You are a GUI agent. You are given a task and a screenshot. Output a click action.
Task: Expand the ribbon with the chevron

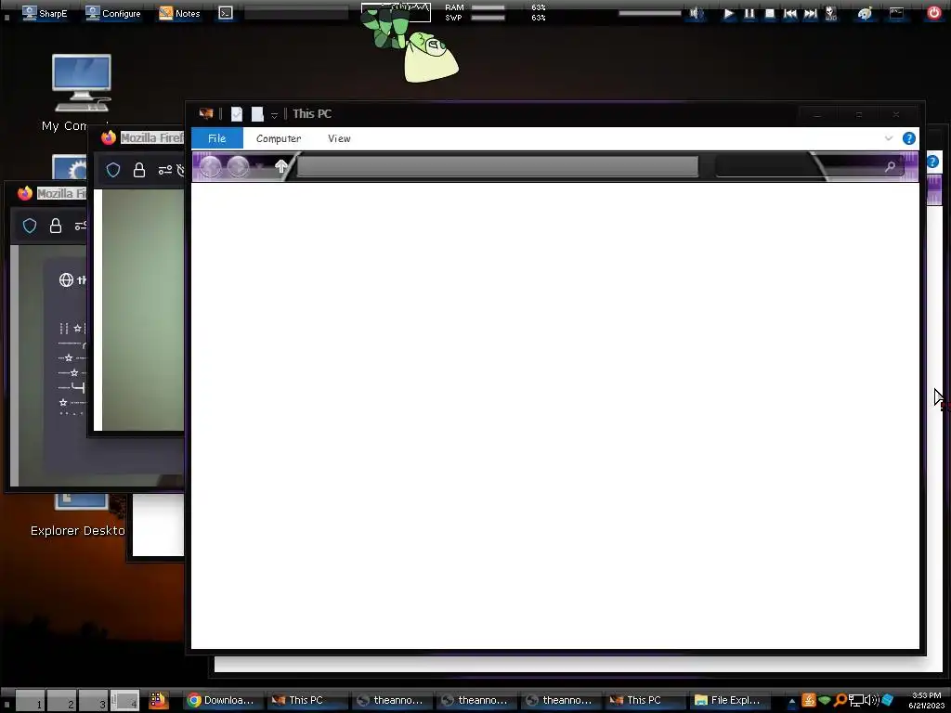[x=889, y=138]
